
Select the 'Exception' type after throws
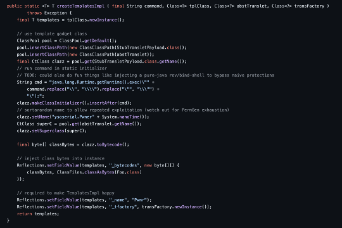[55, 13]
